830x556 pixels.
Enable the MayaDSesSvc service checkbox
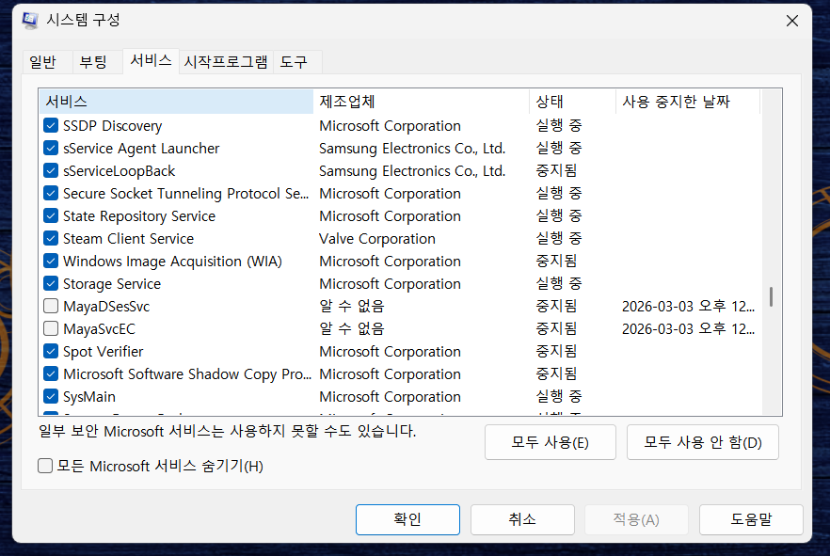click(51, 306)
